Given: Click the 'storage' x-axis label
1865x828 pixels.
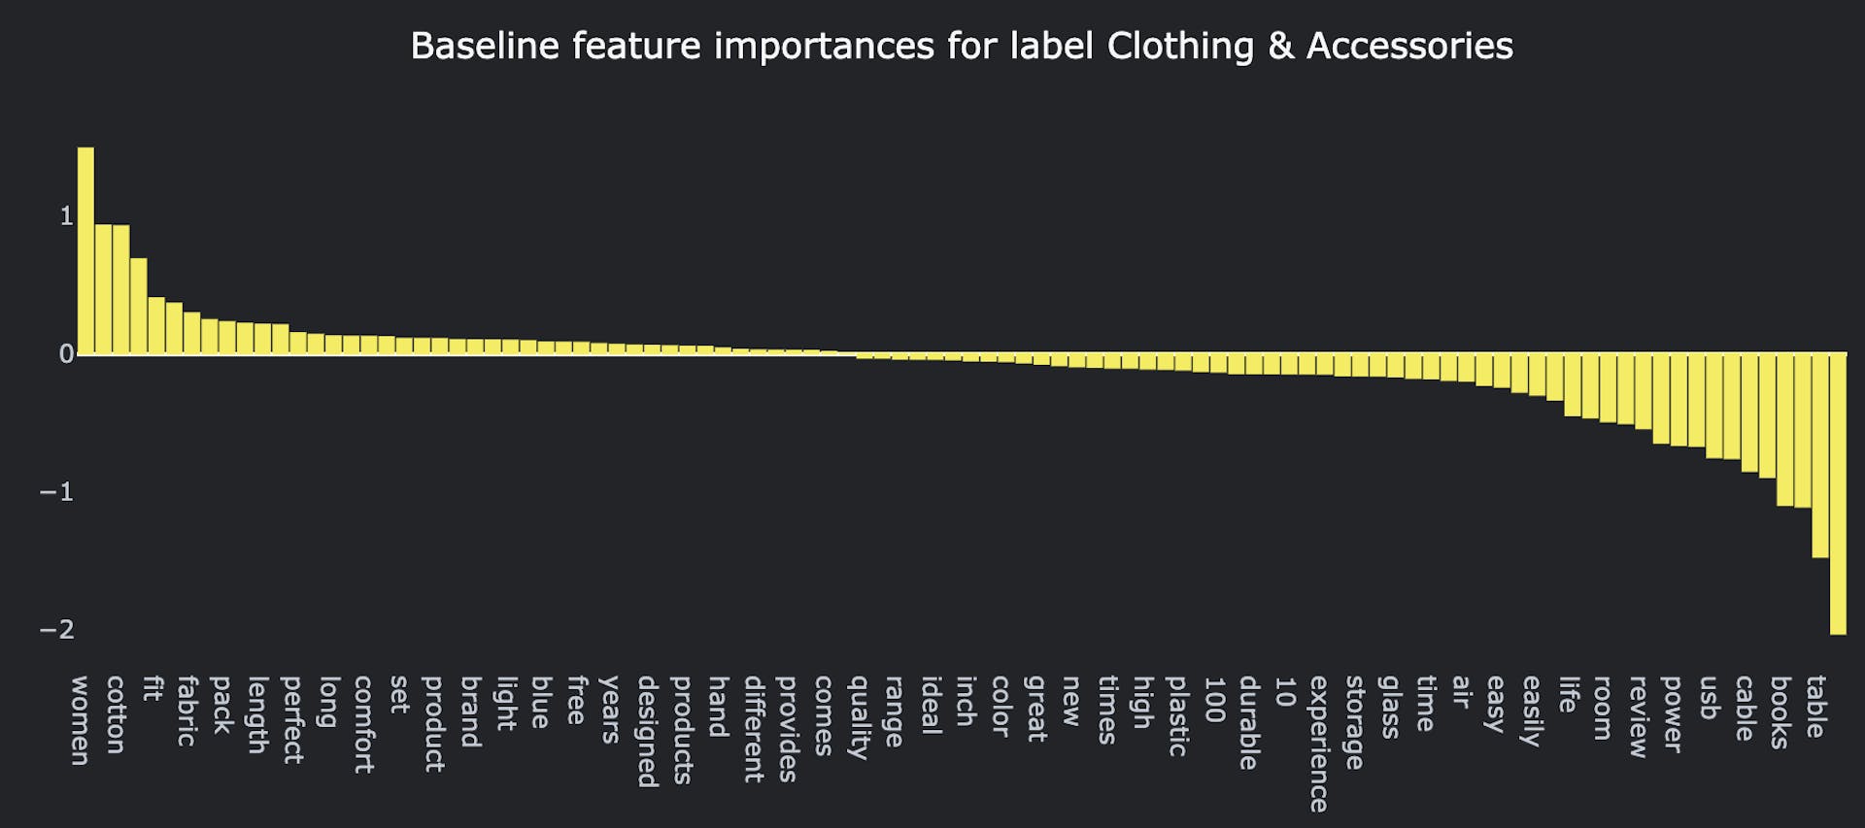Looking at the screenshot, I should [x=1354, y=721].
